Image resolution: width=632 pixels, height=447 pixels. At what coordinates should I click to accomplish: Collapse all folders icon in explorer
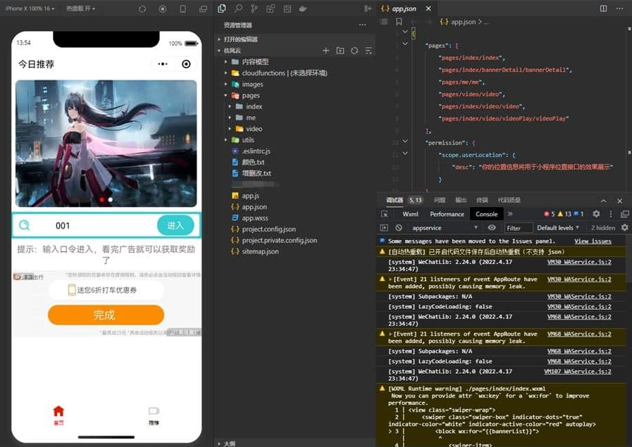[x=368, y=51]
